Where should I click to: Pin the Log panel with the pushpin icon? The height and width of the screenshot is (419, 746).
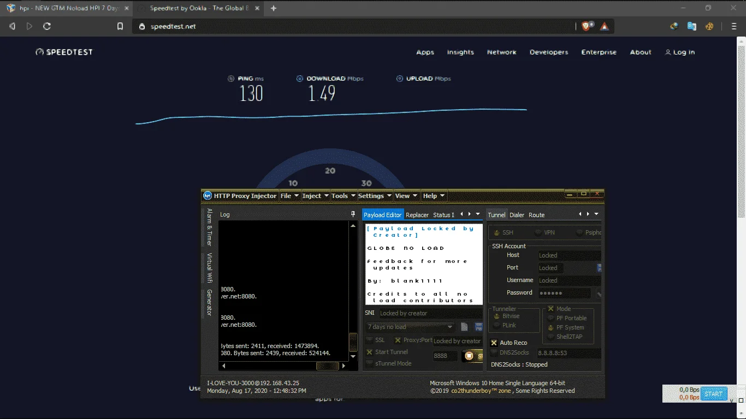click(353, 214)
